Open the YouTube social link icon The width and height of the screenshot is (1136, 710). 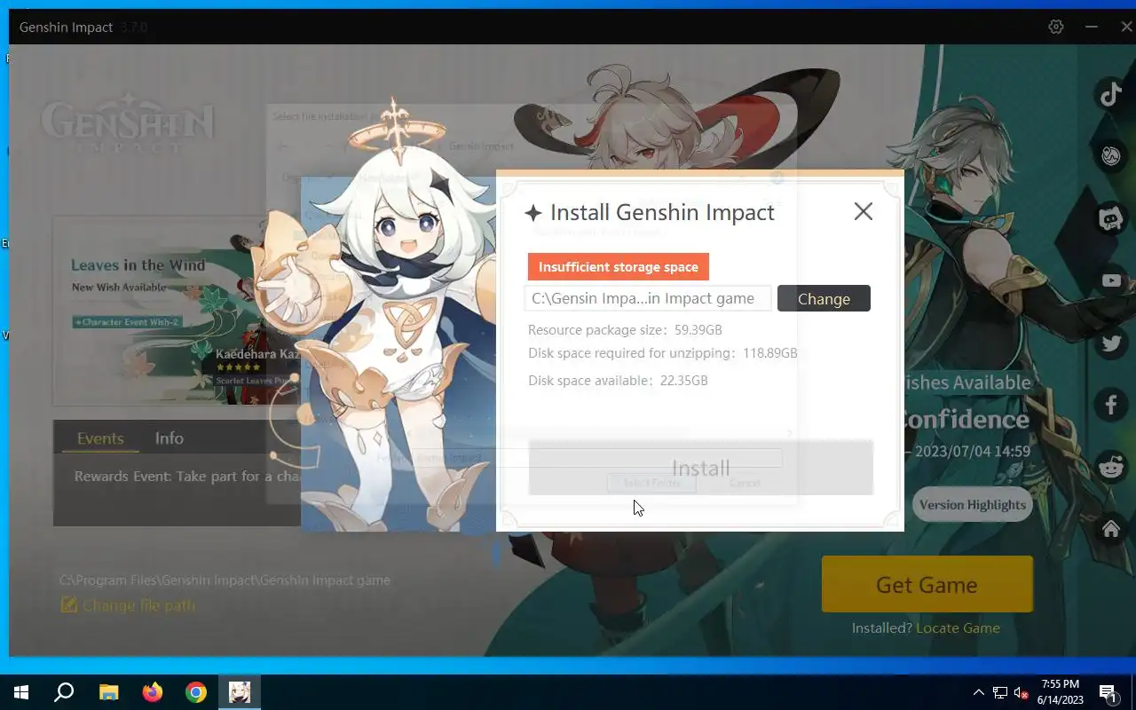pyautogui.click(x=1111, y=280)
